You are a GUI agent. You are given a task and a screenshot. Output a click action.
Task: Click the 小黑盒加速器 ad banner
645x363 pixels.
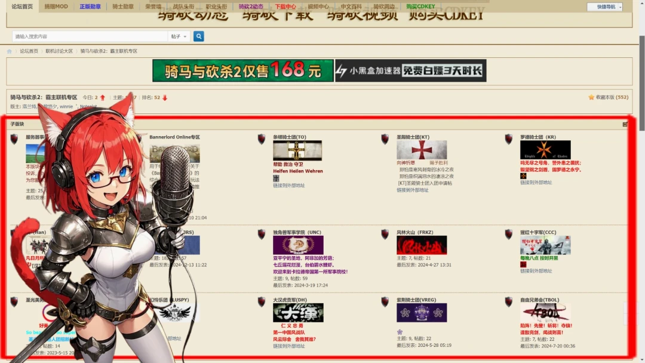(410, 70)
